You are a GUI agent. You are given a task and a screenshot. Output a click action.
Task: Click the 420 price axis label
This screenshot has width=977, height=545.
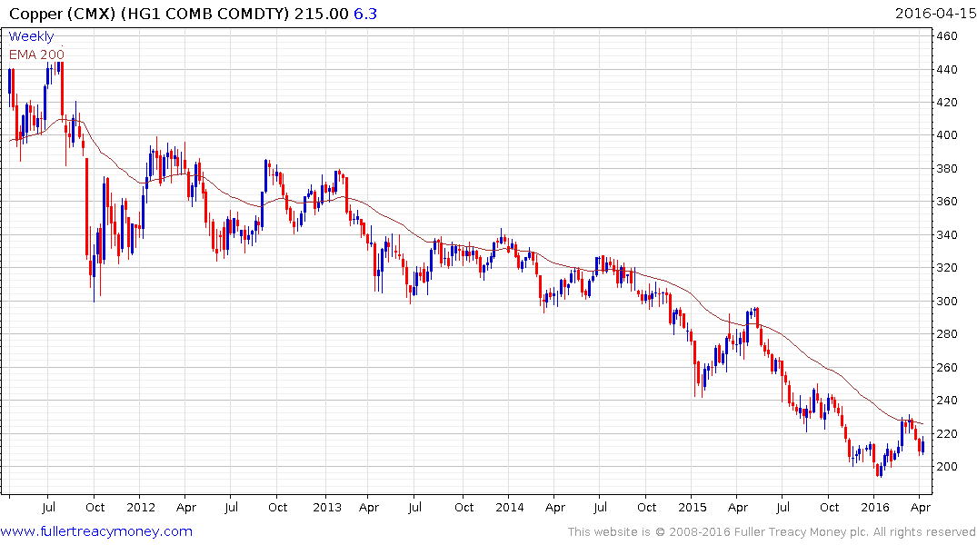click(947, 102)
